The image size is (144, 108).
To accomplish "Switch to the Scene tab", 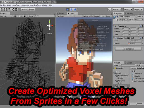I will tap(5, 14).
